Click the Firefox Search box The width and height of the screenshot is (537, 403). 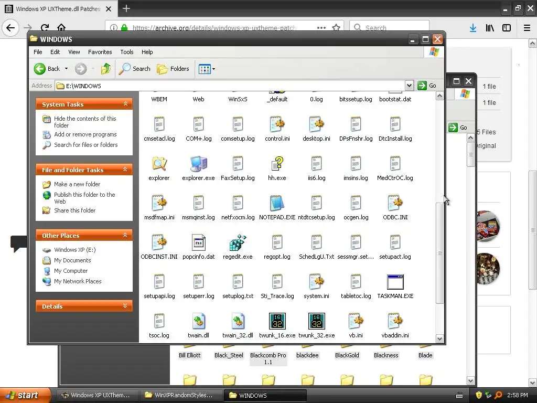pos(390,27)
